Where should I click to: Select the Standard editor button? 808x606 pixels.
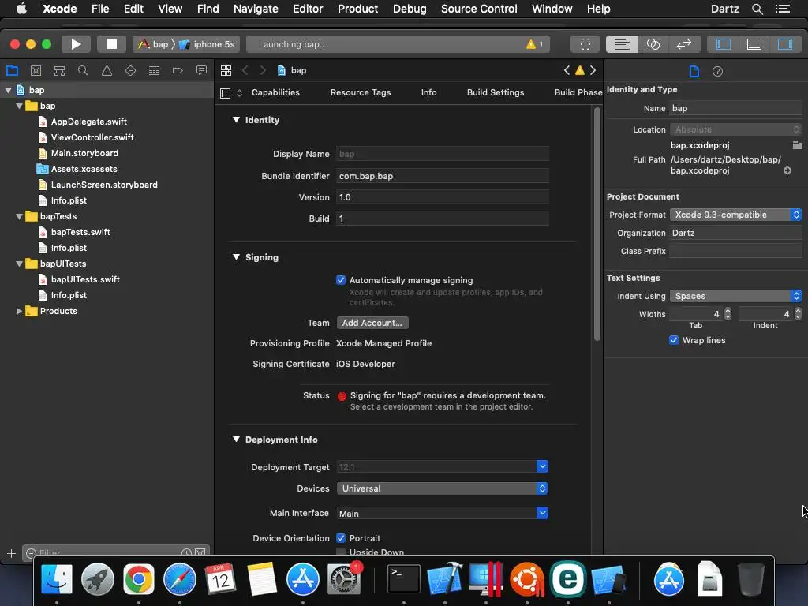coord(622,44)
